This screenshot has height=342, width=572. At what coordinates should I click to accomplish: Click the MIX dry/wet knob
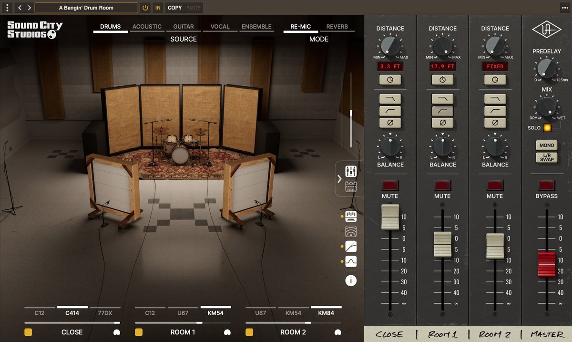[x=547, y=105]
